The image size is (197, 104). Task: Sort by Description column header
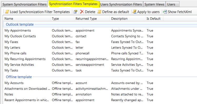pos(127,18)
